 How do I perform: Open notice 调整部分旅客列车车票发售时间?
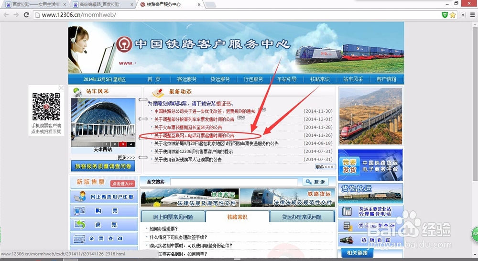[x=194, y=119]
